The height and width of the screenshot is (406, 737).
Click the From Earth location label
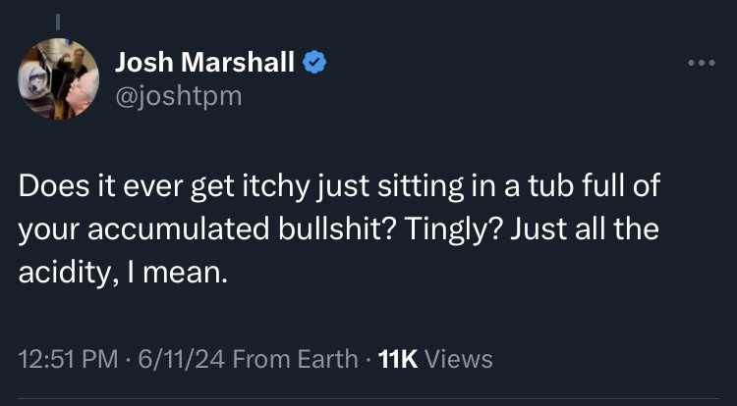296,359
